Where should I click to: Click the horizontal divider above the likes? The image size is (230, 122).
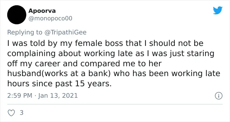point(115,104)
